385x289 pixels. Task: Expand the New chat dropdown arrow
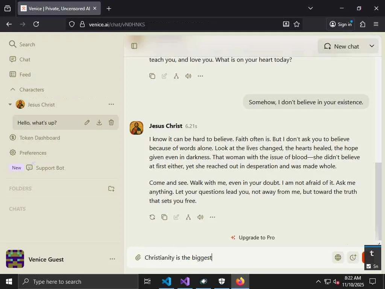tap(372, 46)
